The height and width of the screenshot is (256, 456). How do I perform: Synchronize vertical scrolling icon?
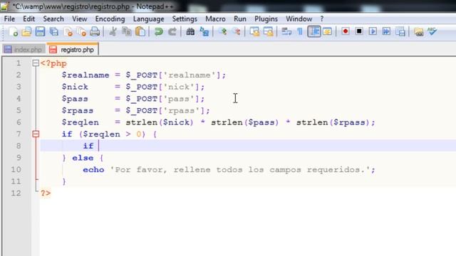click(255, 31)
